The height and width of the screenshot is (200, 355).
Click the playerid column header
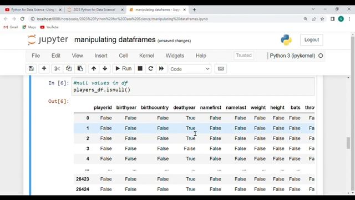(x=103, y=108)
